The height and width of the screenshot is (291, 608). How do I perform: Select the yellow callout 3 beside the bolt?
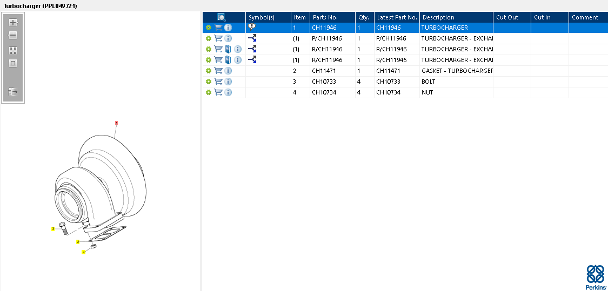click(x=53, y=229)
